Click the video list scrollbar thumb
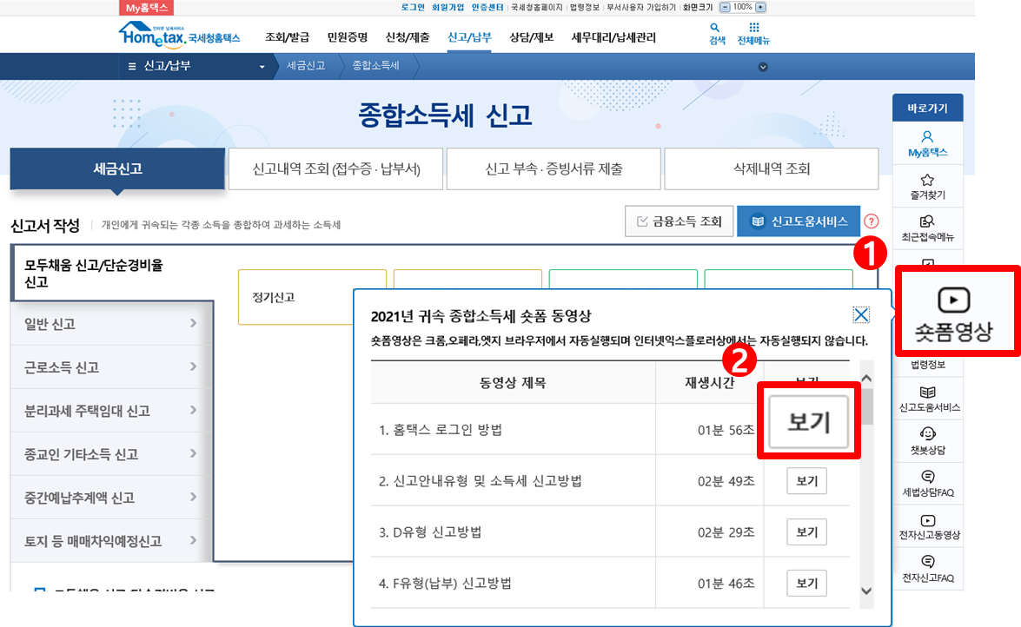 (868, 407)
